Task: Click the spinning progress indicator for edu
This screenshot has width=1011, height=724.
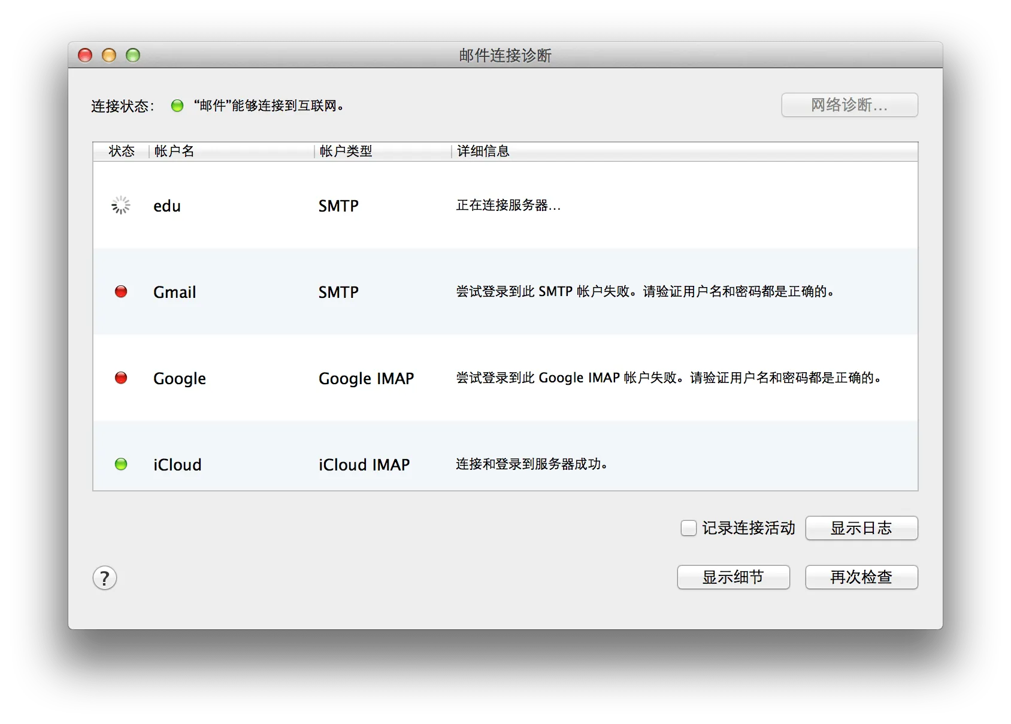Action: 121,205
